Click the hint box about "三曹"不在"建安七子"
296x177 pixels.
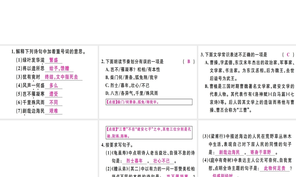coord(149,133)
